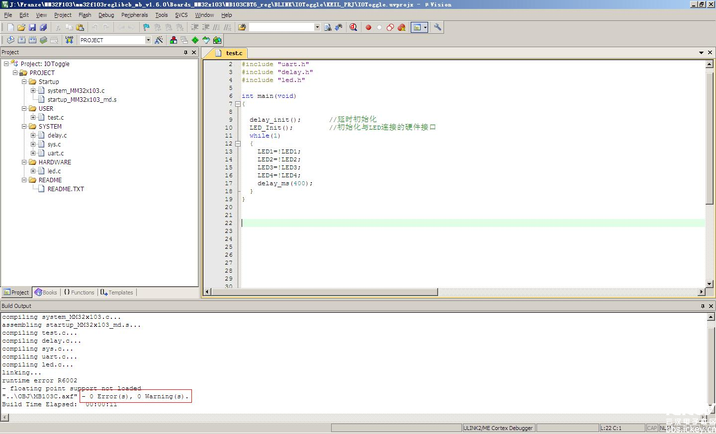This screenshot has width=716, height=434.
Task: Open Configuration wrench icon
Action: pos(438,27)
